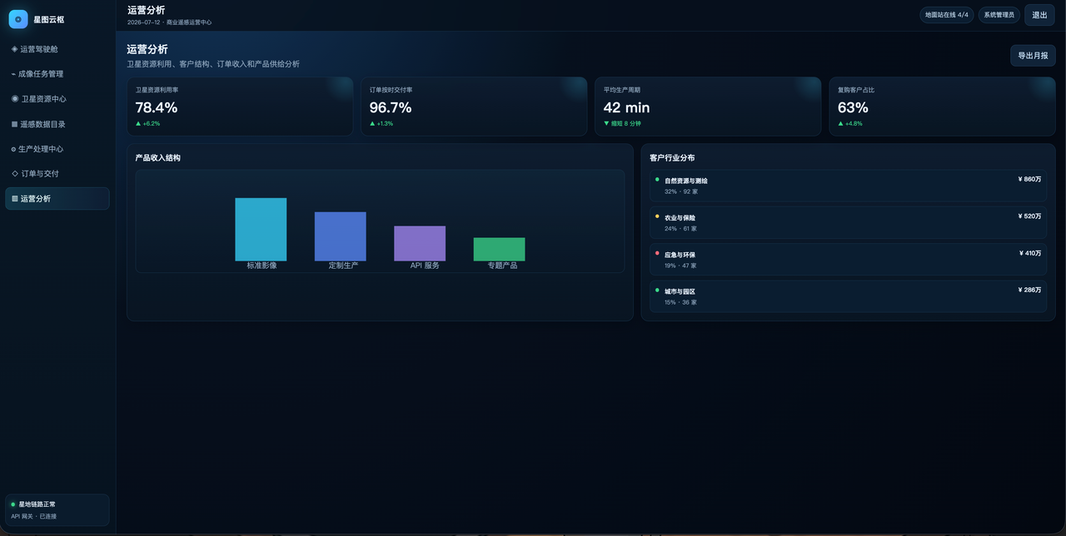
Task: Click the 标准影像 axis label
Action: point(262,266)
